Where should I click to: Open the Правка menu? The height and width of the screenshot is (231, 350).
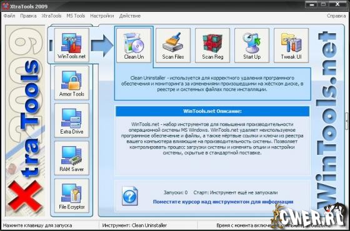click(28, 16)
